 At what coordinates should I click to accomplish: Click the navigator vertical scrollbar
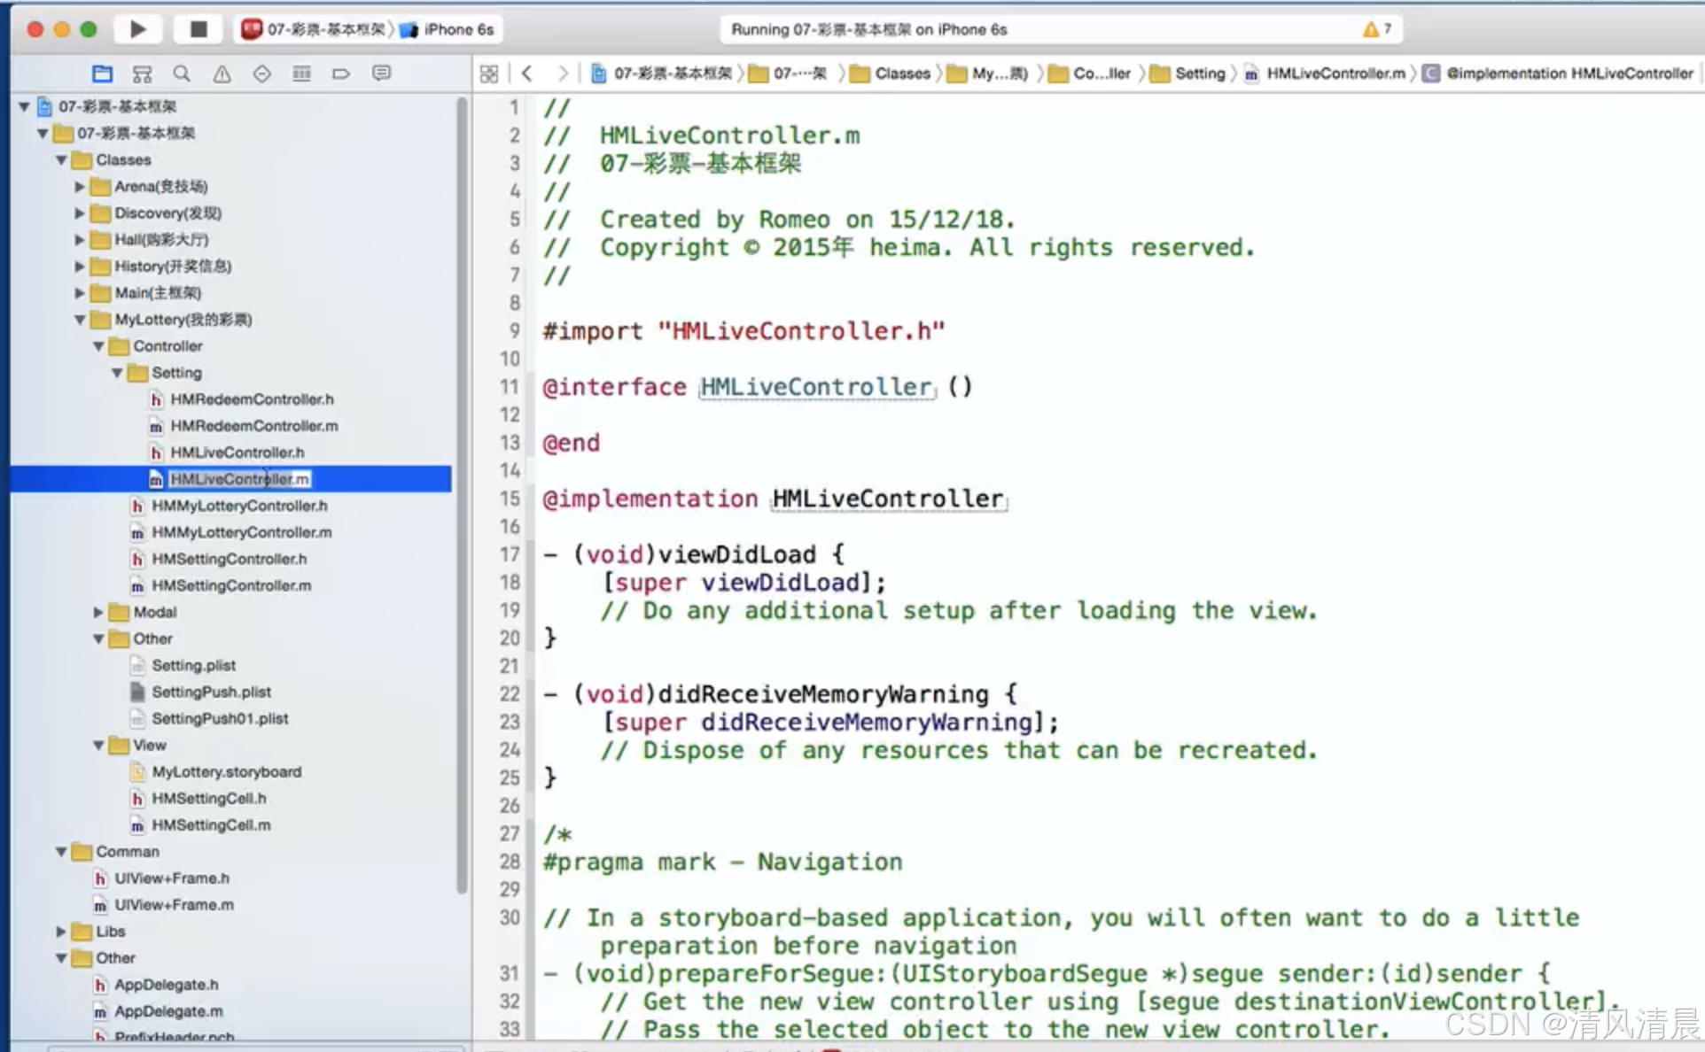(x=462, y=496)
